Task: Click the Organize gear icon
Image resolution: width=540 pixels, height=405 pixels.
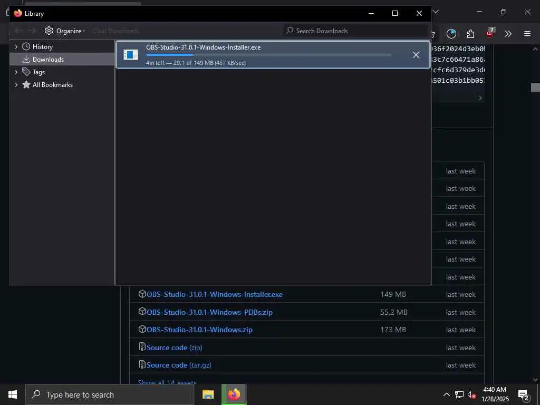Action: (49, 31)
